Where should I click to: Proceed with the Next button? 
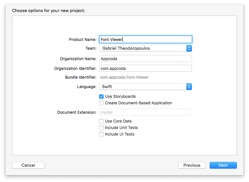tap(223, 165)
